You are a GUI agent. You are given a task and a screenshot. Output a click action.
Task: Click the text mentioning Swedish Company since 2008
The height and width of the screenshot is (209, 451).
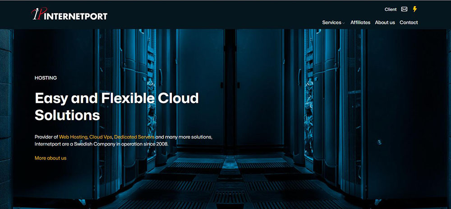click(x=101, y=144)
